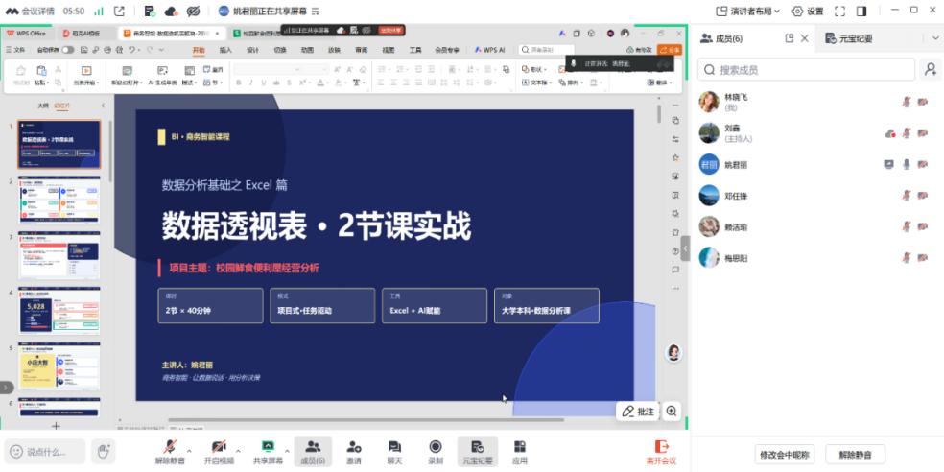Open the fullscreen icon in top bar
This screenshot has height=472, width=944.
(x=839, y=11)
